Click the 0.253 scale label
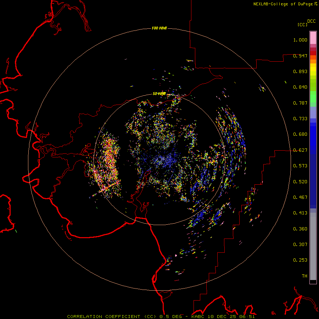This screenshot has width=319, height=319. tap(300, 260)
